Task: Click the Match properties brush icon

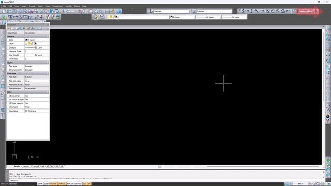Action: tap(63, 11)
